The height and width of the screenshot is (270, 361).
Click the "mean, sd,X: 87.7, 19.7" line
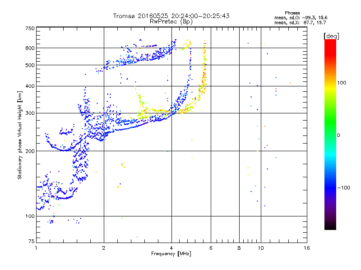(300, 22)
